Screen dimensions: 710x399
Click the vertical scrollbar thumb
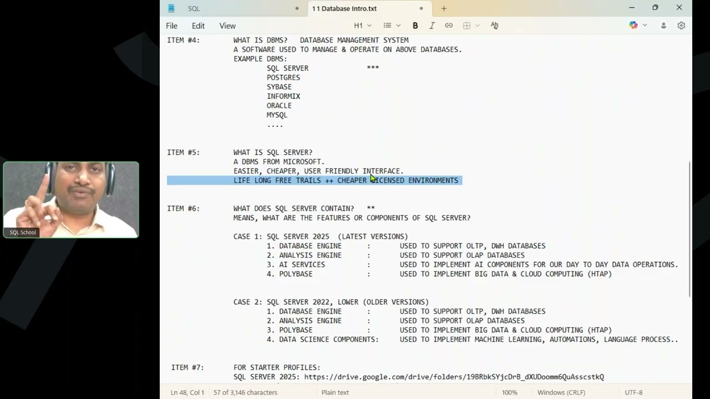689,229
